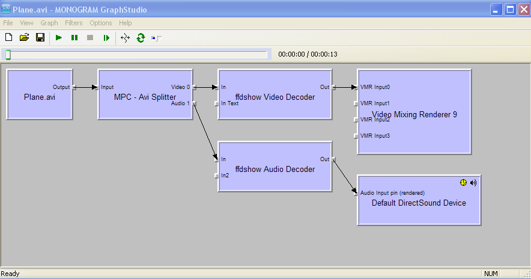531x279 pixels.
Task: Save the graph with the floppy disk icon
Action: tap(40, 38)
